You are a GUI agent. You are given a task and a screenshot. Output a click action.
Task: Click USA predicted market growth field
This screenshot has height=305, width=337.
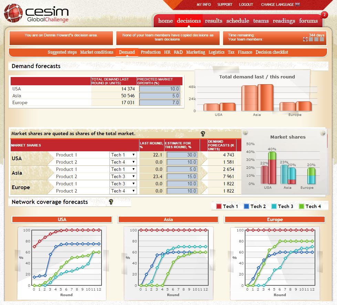click(159, 89)
